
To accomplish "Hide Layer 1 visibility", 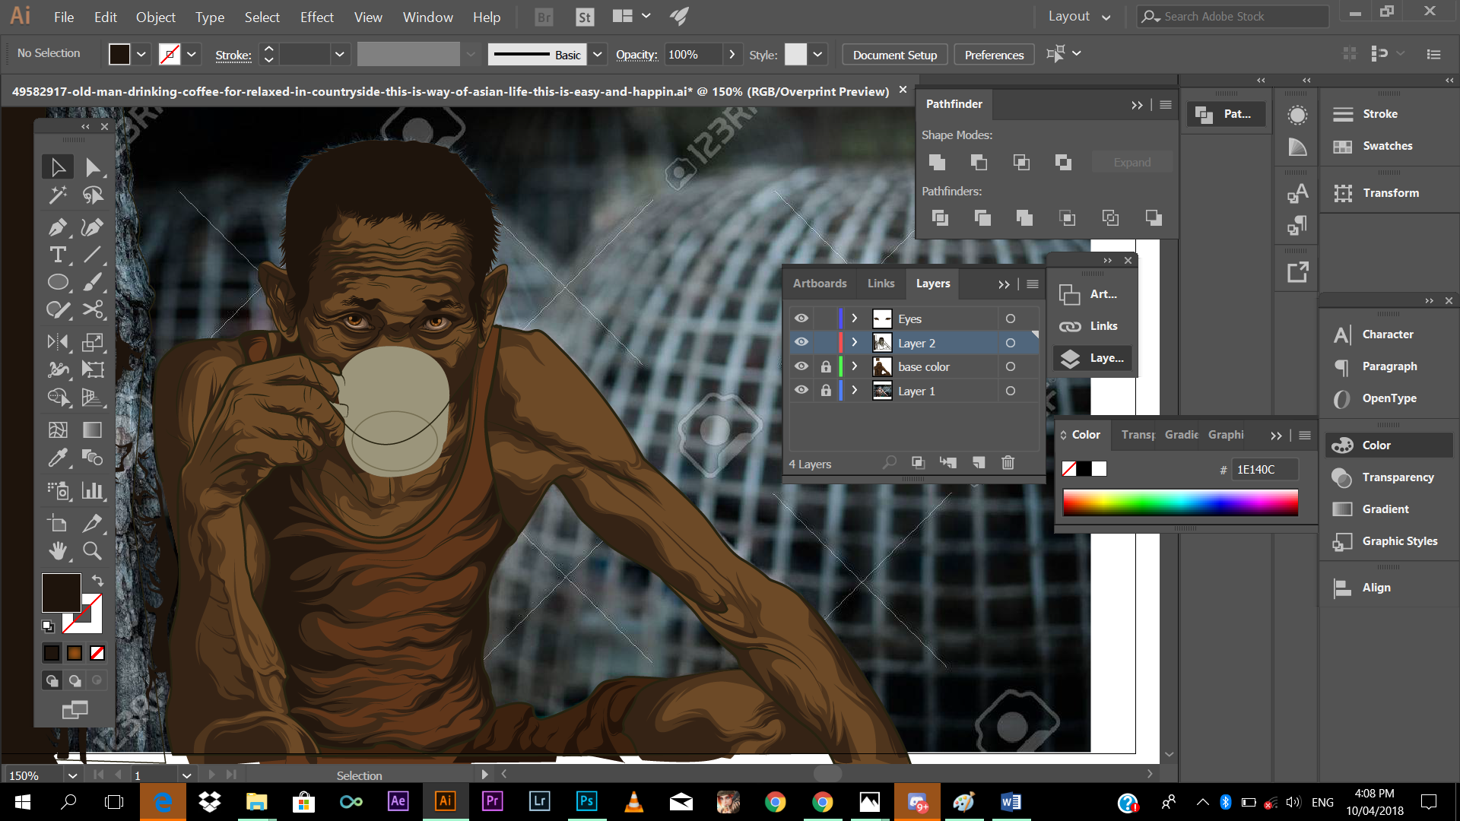I will 801,390.
